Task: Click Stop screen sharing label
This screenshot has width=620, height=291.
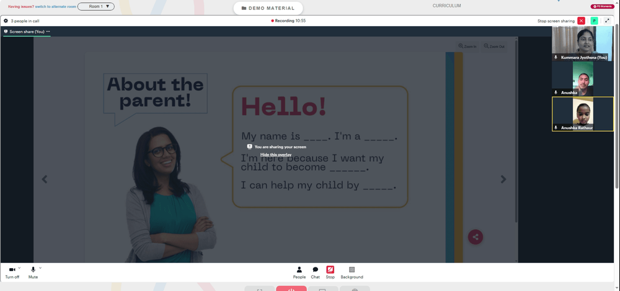Action: click(x=556, y=21)
